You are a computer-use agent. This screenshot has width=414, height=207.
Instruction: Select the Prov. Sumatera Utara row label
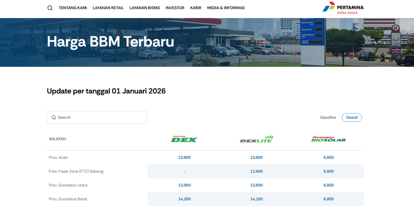click(x=68, y=185)
